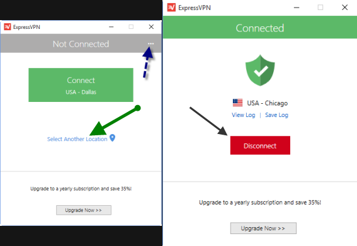
Task: Close the Not Connected ExpressVPN window
Action: coord(151,27)
